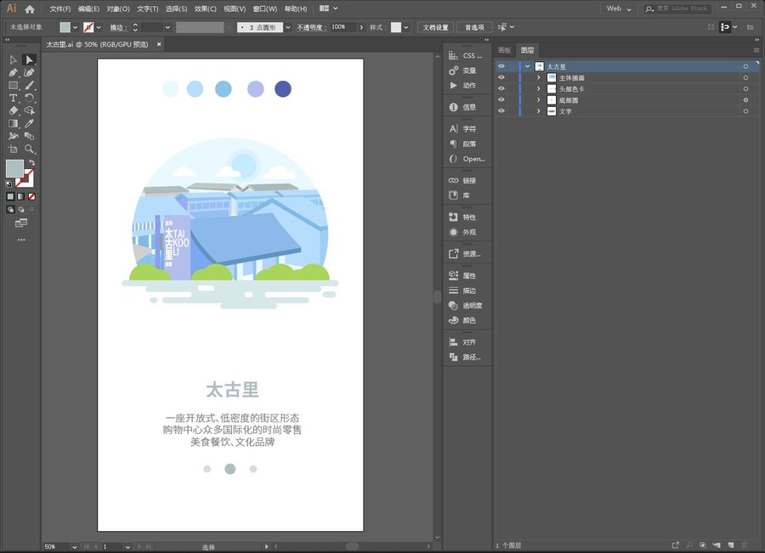This screenshot has height=553, width=765.
Task: Collapse the 太古里 layer group
Action: click(527, 66)
